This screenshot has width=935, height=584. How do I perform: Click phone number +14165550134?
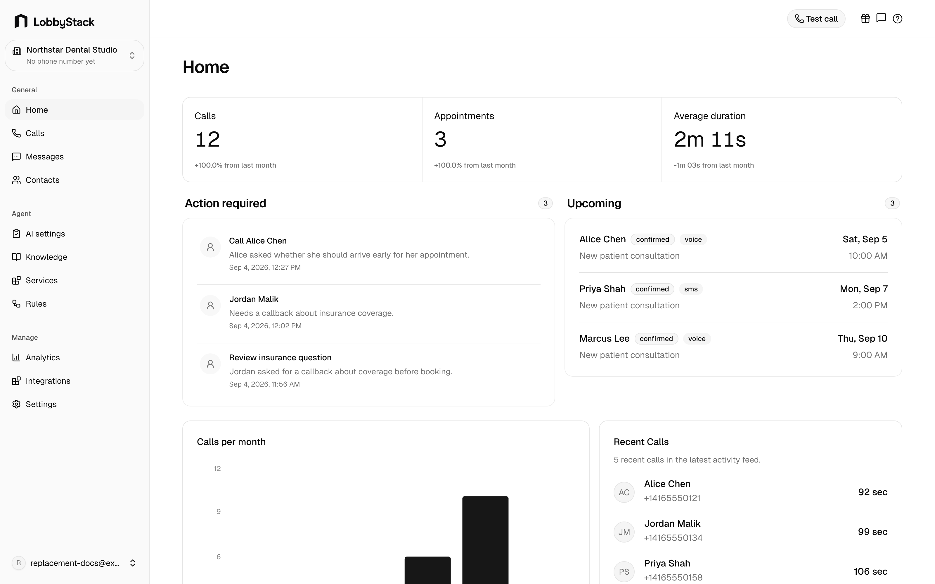click(x=673, y=538)
